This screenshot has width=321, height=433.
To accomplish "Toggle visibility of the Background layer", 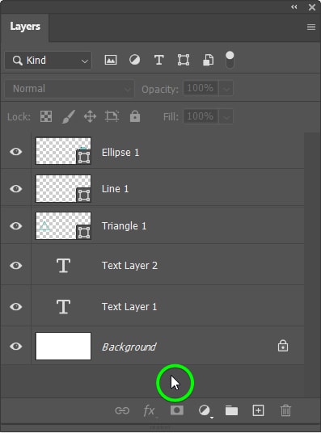I will tap(15, 346).
